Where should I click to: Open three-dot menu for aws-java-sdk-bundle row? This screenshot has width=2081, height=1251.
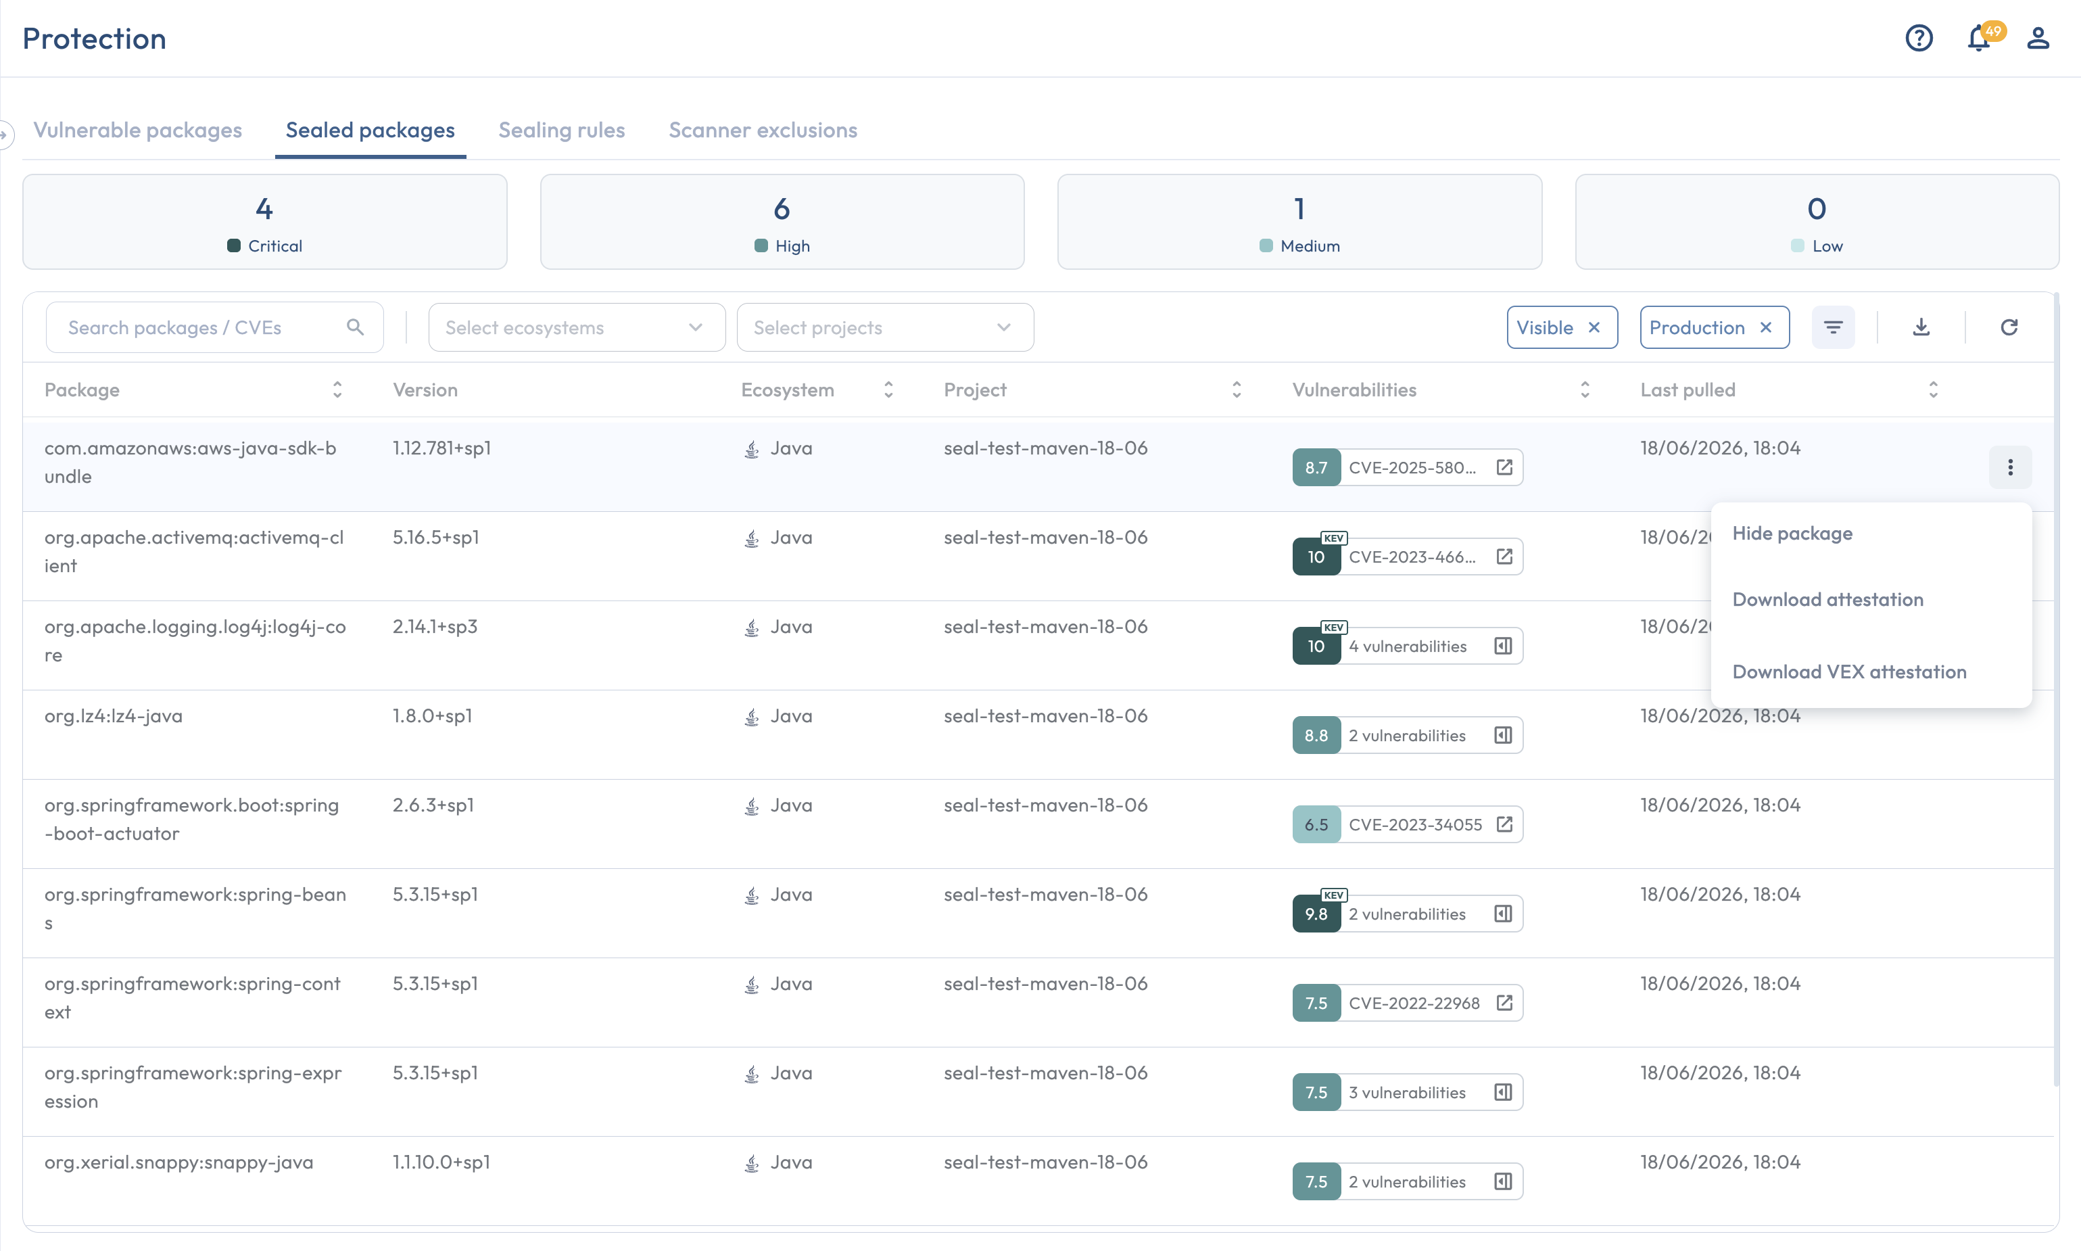pyautogui.click(x=2009, y=467)
